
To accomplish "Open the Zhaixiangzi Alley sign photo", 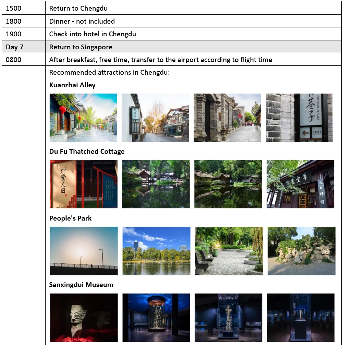I will (x=299, y=117).
